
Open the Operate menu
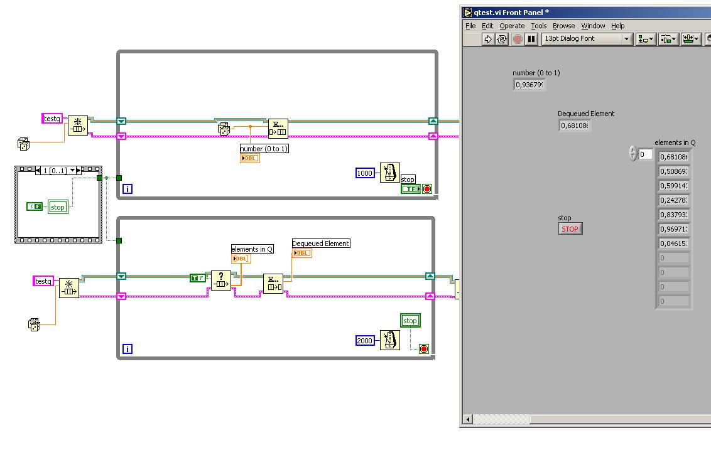[512, 26]
